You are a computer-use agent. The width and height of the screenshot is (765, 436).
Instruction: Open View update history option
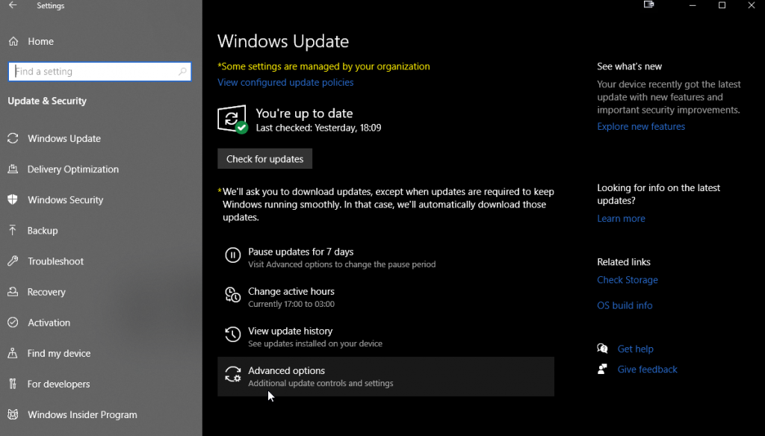tap(385, 337)
